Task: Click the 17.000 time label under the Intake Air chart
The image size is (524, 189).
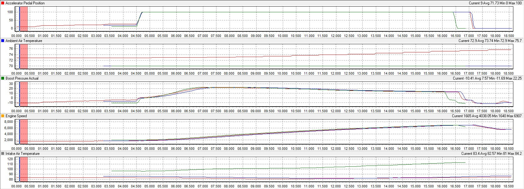Action: point(469,186)
